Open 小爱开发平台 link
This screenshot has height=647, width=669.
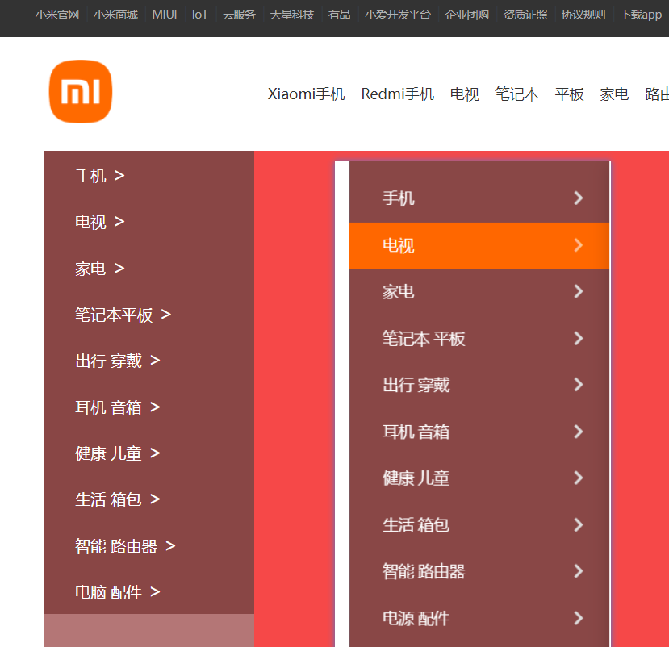(398, 15)
